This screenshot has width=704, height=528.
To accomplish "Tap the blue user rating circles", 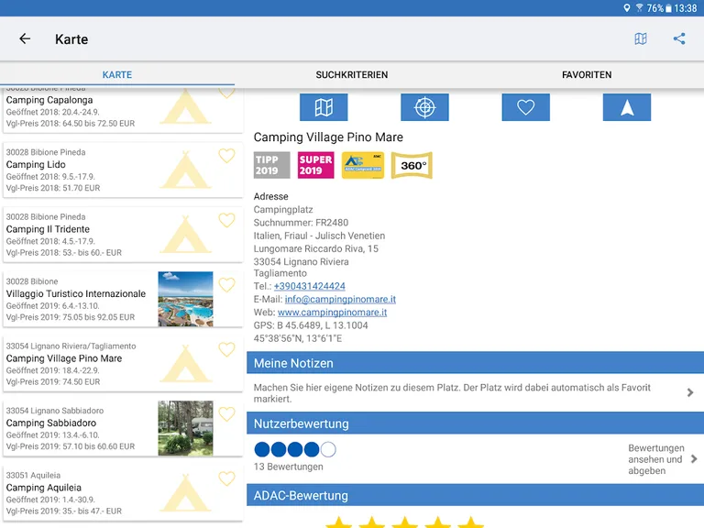I will click(x=294, y=449).
